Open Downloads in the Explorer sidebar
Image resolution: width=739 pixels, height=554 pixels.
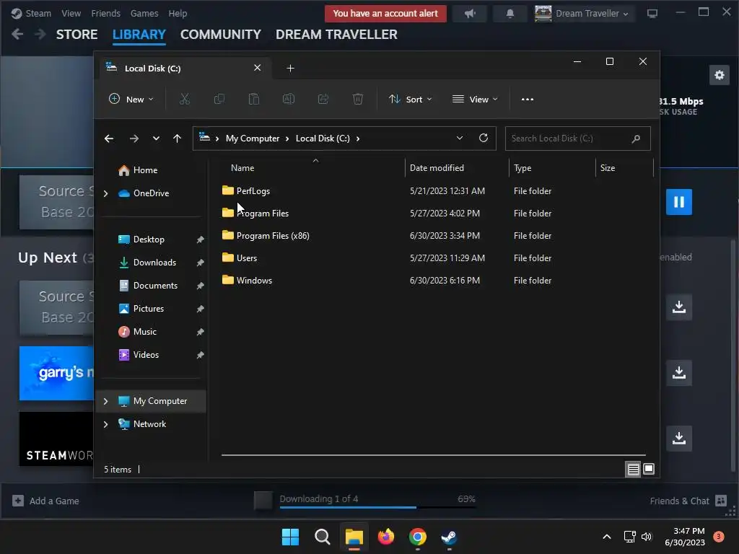click(154, 263)
